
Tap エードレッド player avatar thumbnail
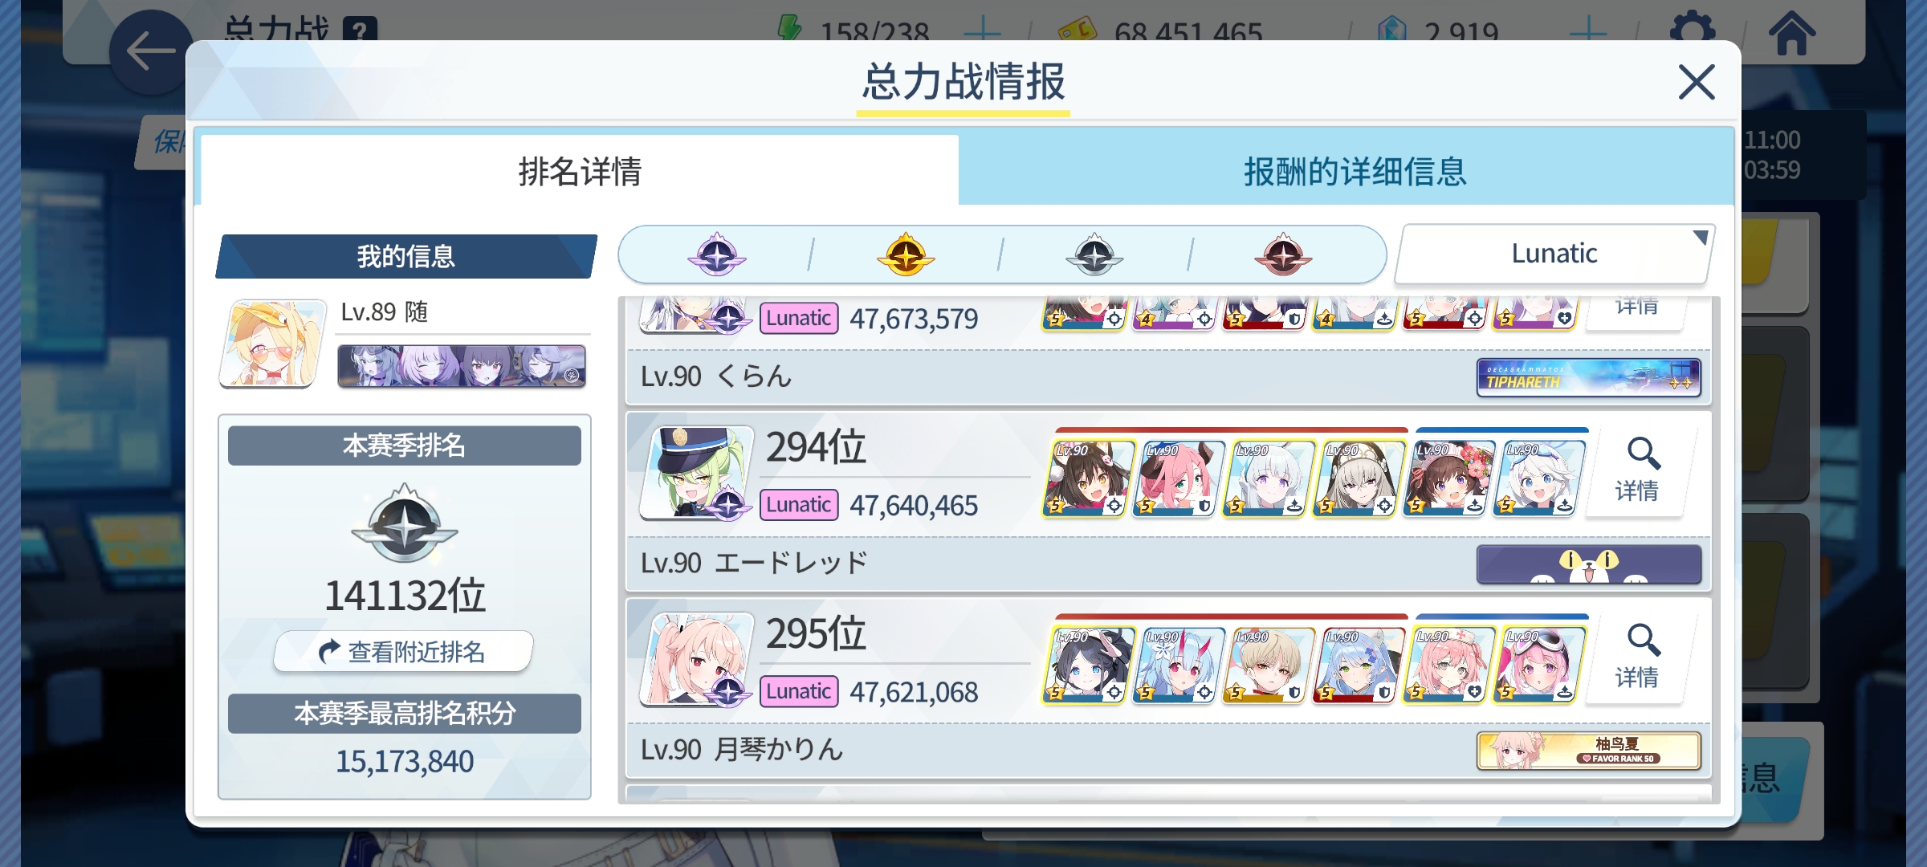(697, 472)
